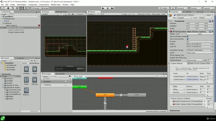Toggle State Driven Camera active checkbox

(x=175, y=15)
